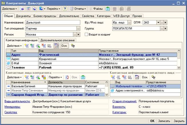Click add icon in contact persons toolbar
187x125 pixels.
[x=27, y=77]
